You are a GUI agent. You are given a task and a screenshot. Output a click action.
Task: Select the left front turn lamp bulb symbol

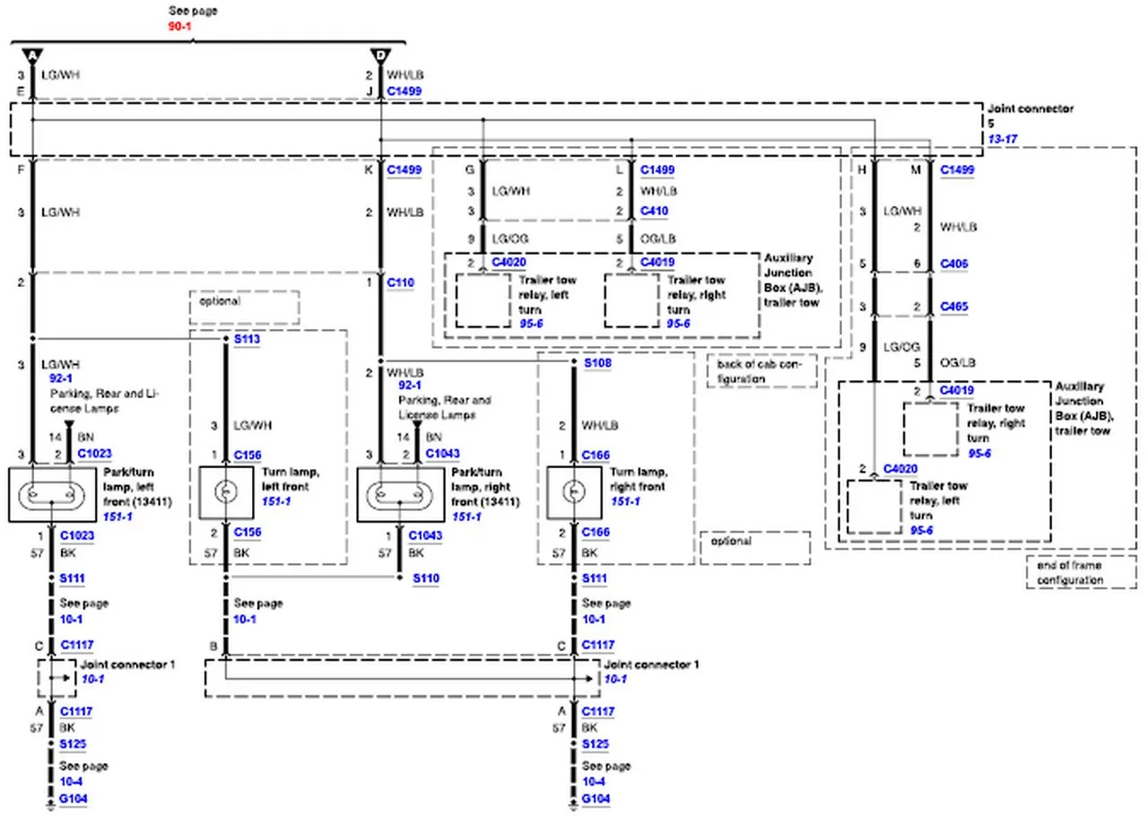tap(225, 491)
